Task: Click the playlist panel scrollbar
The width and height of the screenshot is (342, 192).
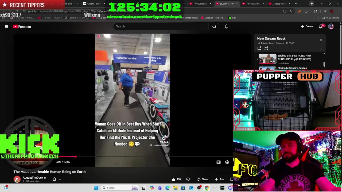Action: click(324, 64)
